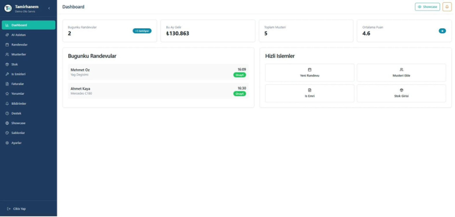Click the star badge on Ortalama Puan

pyautogui.click(x=442, y=31)
